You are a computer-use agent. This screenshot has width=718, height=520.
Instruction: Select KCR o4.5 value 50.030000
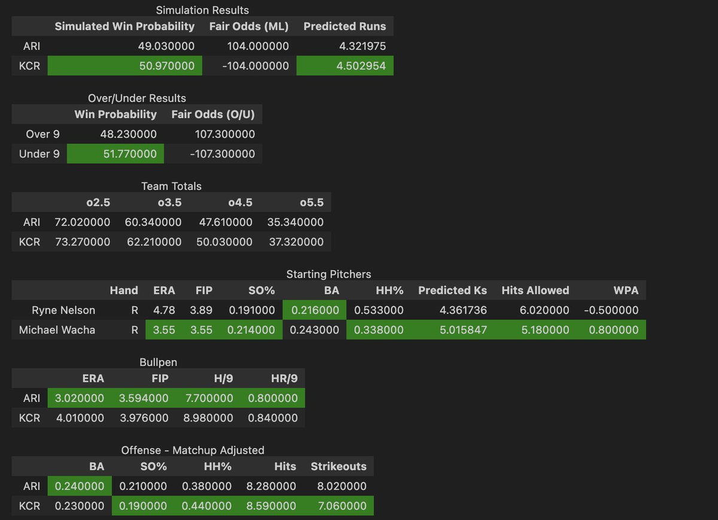(224, 241)
